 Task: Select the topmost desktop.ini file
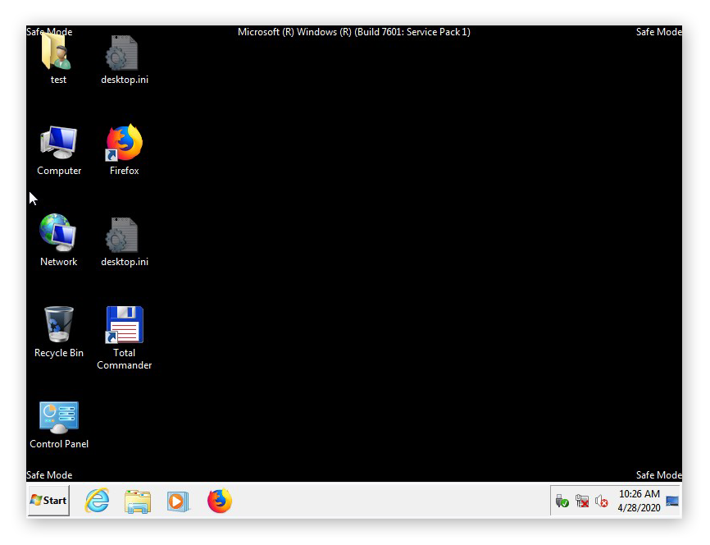click(x=124, y=50)
